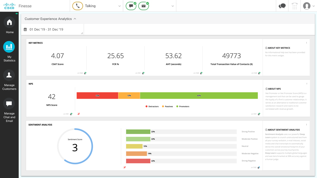
Task: Click the date range field 01 Dec–31 Dec
Action: coord(46,30)
